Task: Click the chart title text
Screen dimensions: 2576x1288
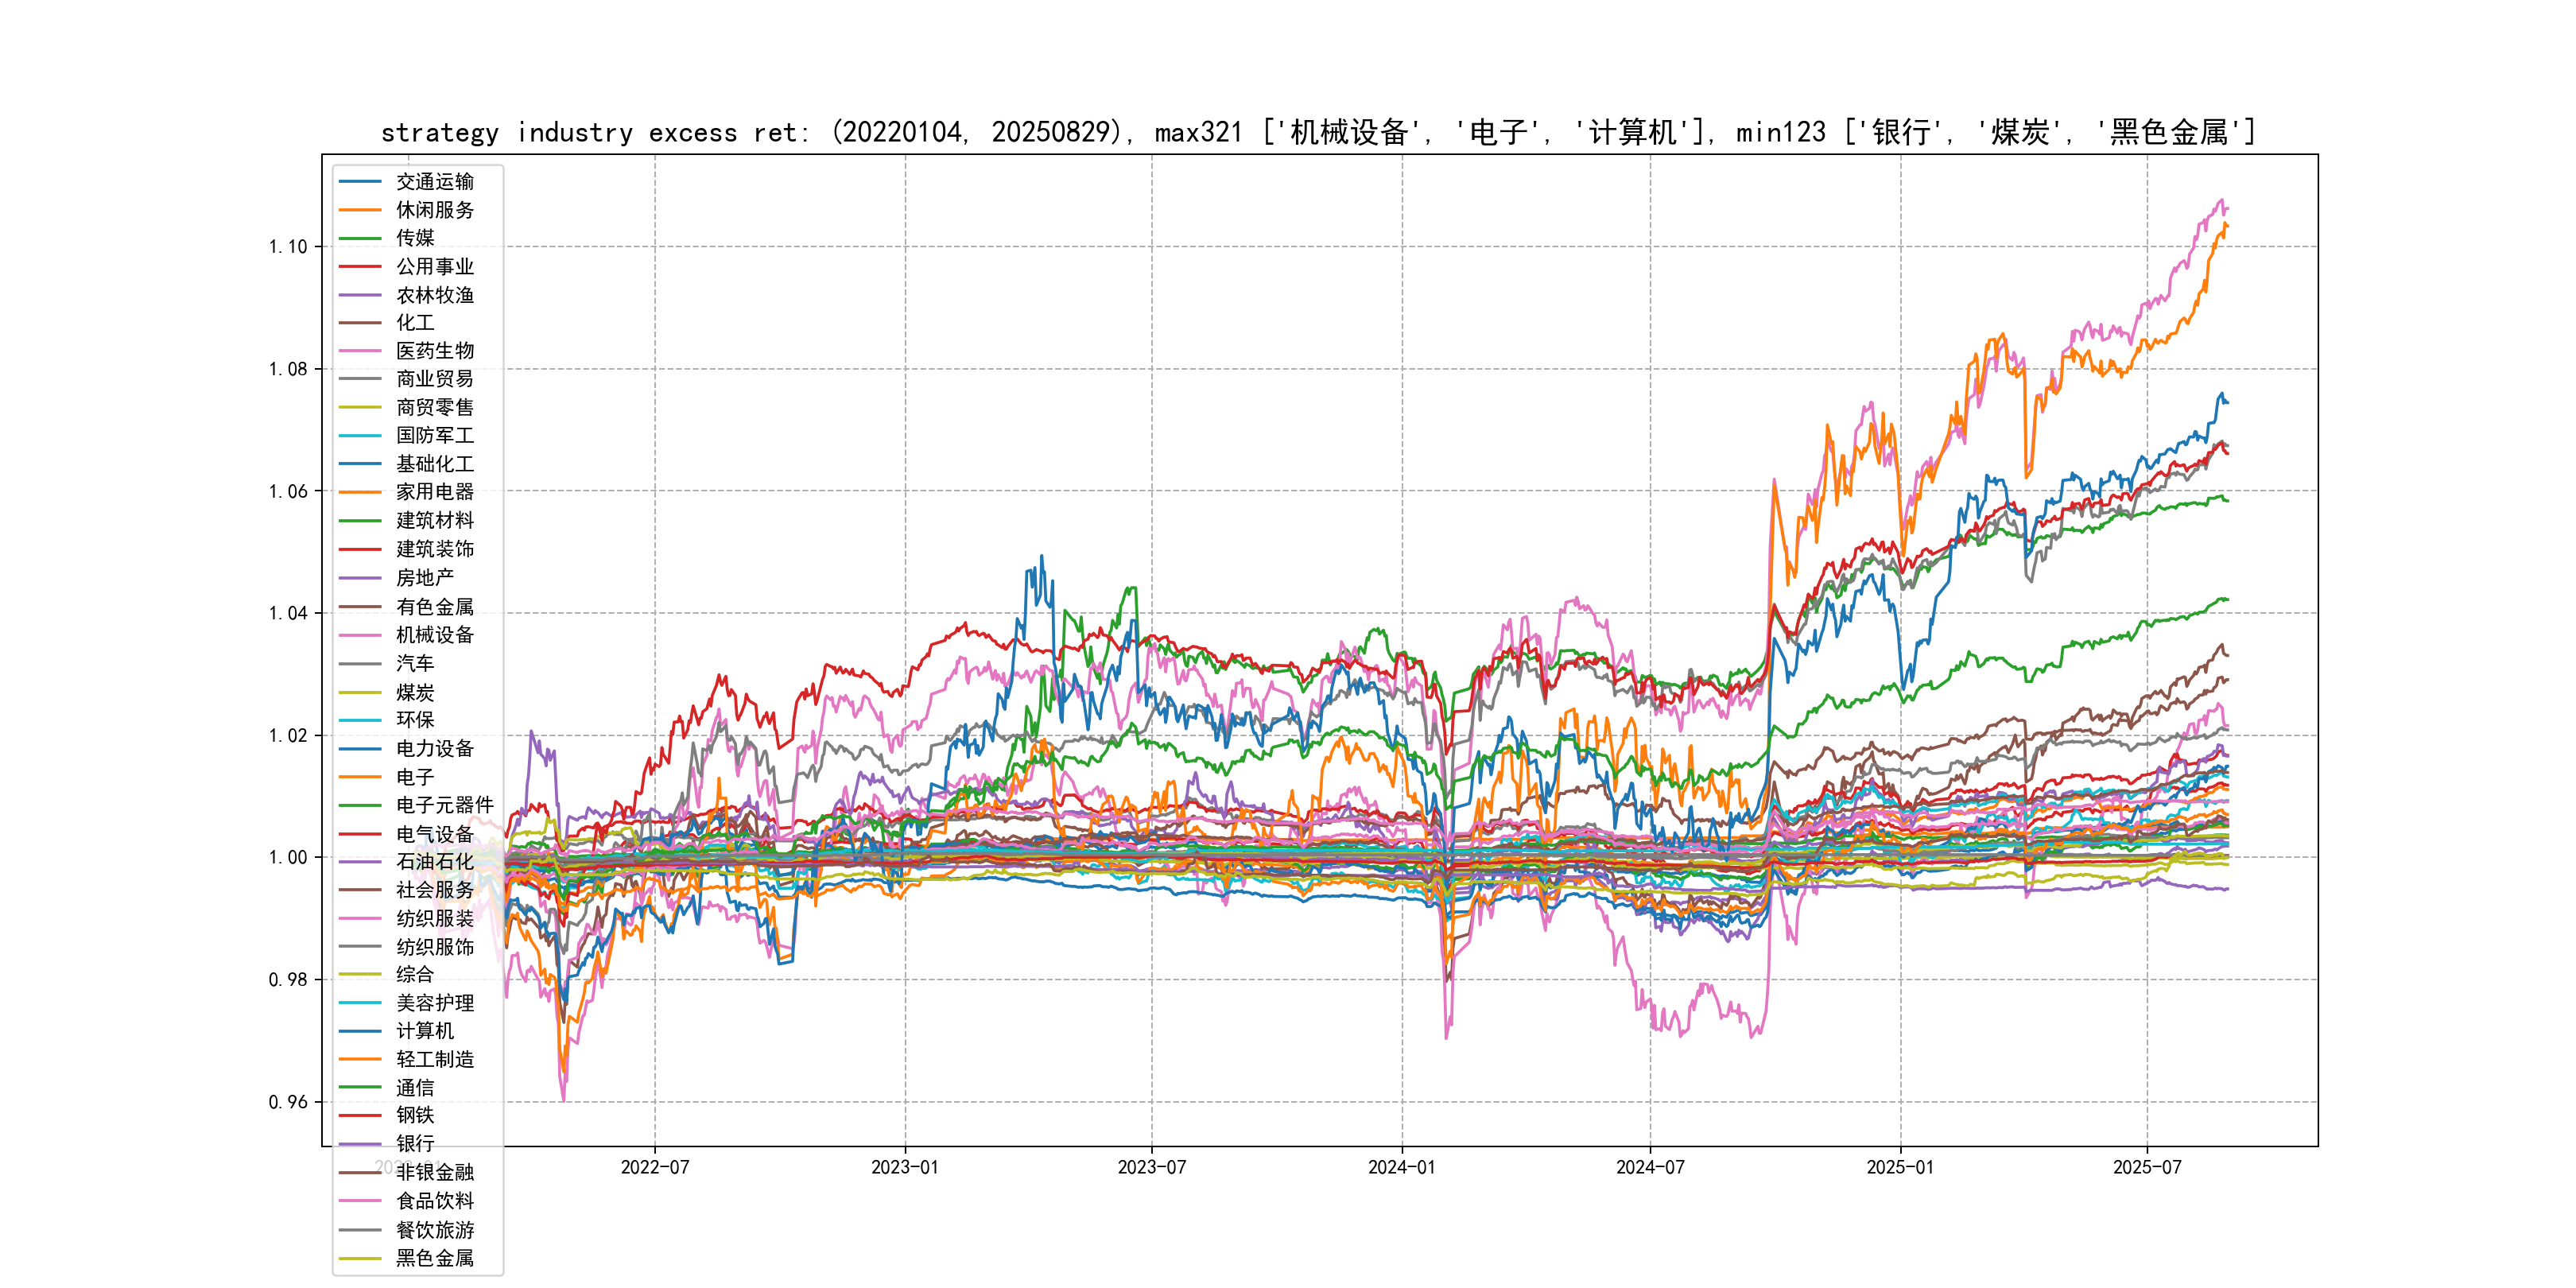Action: [x=1318, y=132]
